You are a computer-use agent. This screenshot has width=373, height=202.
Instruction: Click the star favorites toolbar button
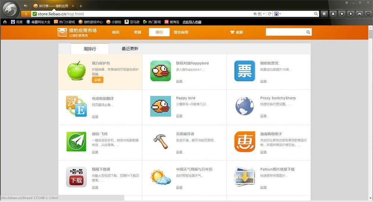tap(342, 14)
